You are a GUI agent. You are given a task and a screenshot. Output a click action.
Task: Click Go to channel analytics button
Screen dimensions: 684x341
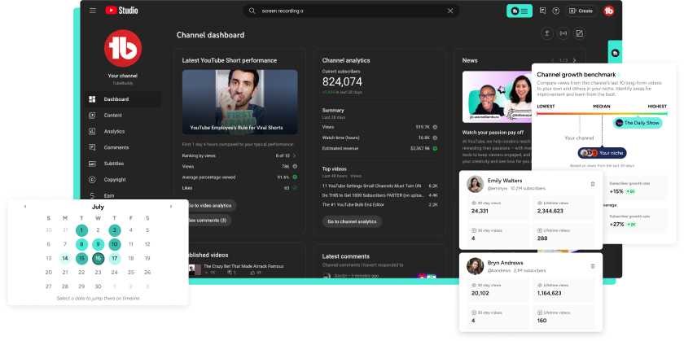click(352, 221)
